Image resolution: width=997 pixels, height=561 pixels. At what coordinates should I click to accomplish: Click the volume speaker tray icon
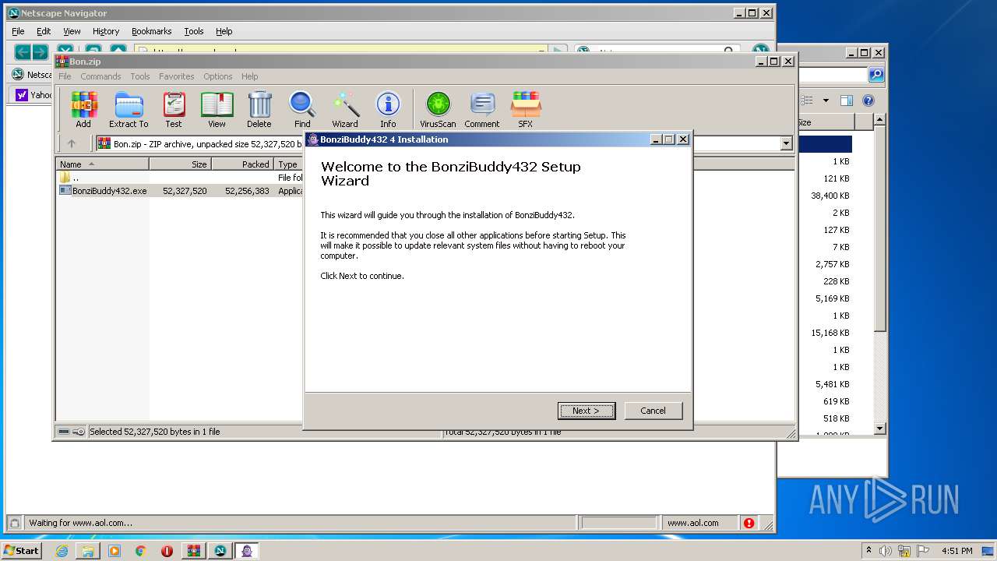click(886, 551)
